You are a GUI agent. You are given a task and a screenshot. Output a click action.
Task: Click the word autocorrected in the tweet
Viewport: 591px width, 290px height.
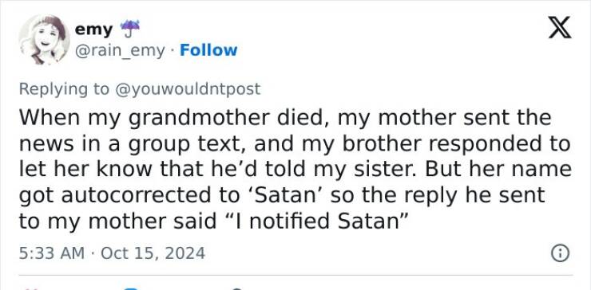(146, 195)
